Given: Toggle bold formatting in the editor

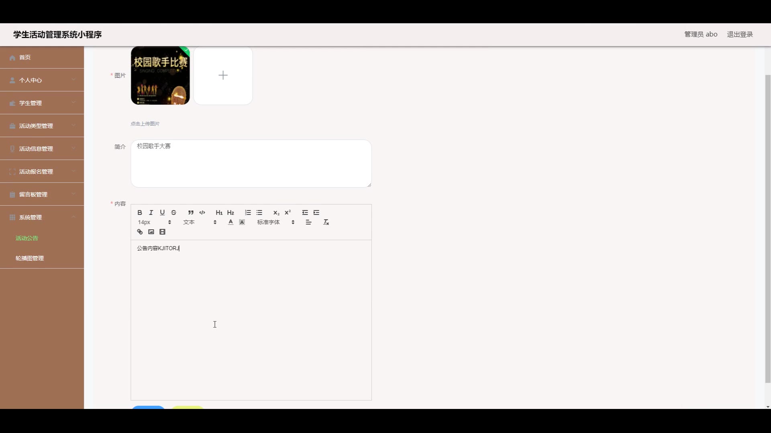Looking at the screenshot, I should coord(140,212).
